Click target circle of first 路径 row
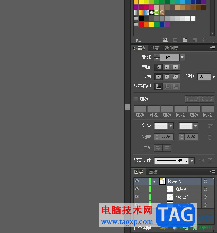The image size is (217, 233). coord(205,189)
